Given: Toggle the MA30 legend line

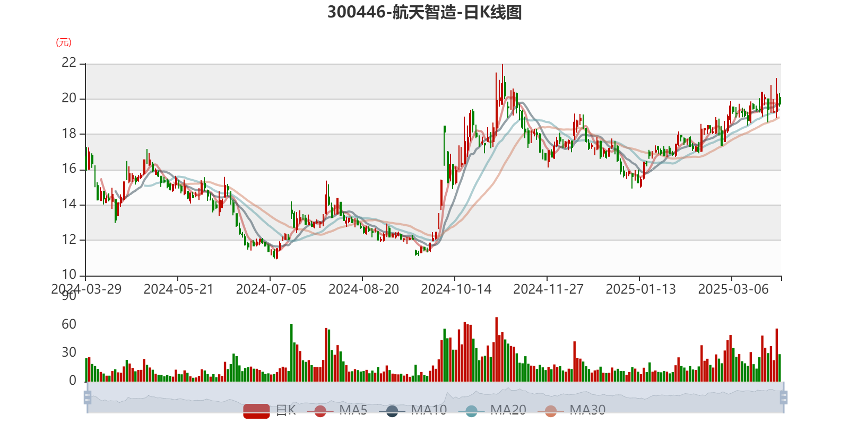Looking at the screenshot, I should [571, 410].
